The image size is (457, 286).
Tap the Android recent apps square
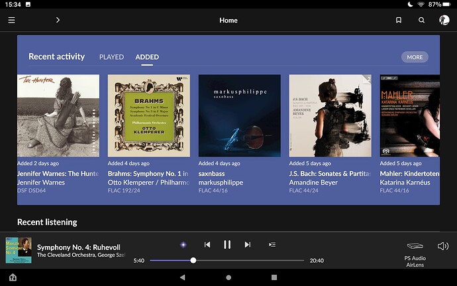[x=274, y=277]
